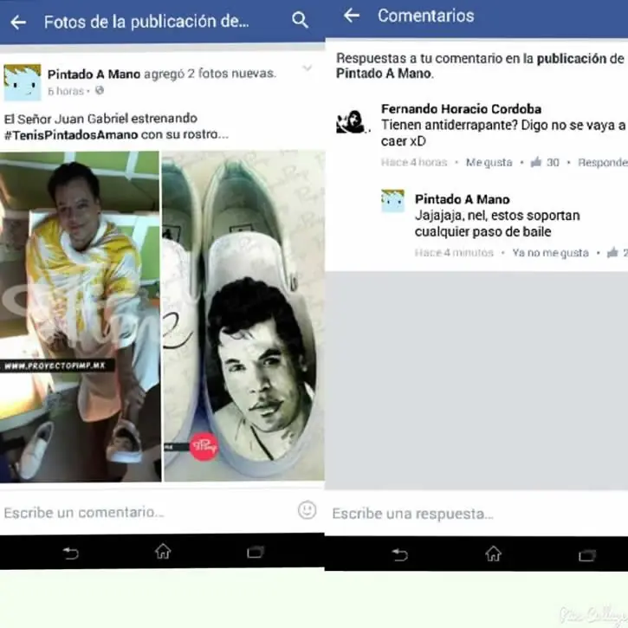Viewport: 628px width, 628px height.
Task: Open the Pintado A Mano page name link in the post header
Action: coord(94,74)
